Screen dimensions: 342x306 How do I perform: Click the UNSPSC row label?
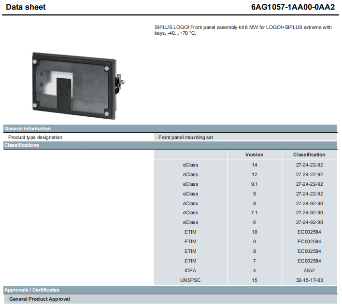tap(190, 280)
